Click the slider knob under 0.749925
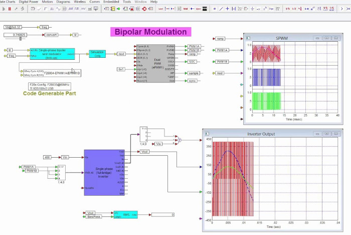 [x=21, y=39]
